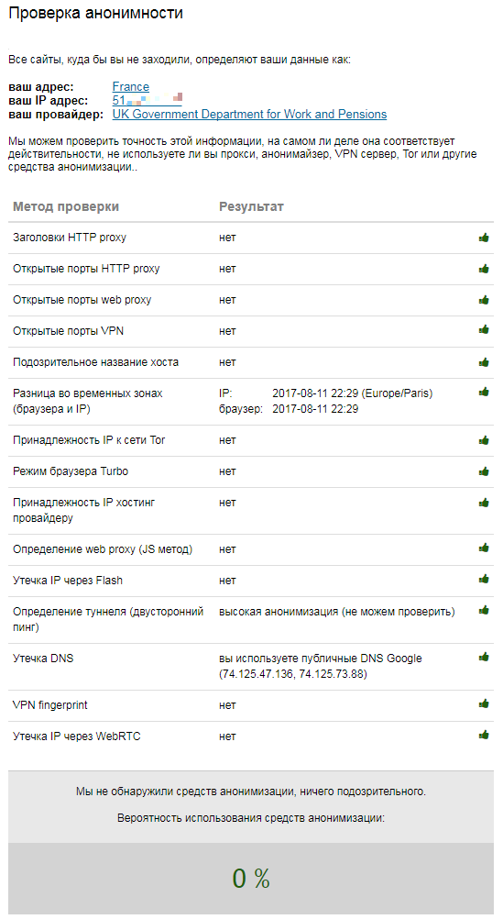
Task: Click thumbs-up icon for Tor network row
Action: click(484, 440)
